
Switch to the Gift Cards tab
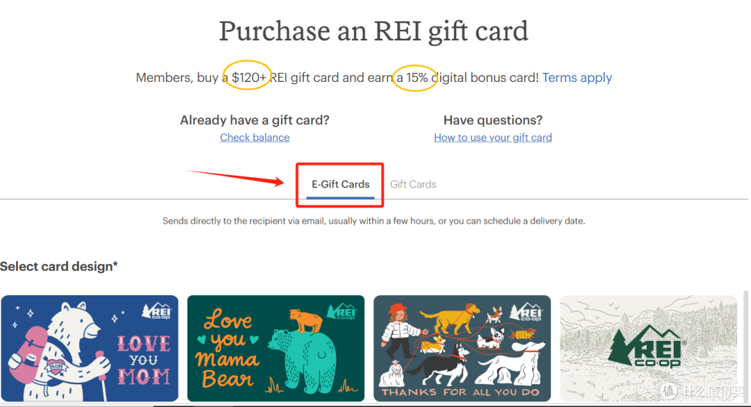(413, 185)
